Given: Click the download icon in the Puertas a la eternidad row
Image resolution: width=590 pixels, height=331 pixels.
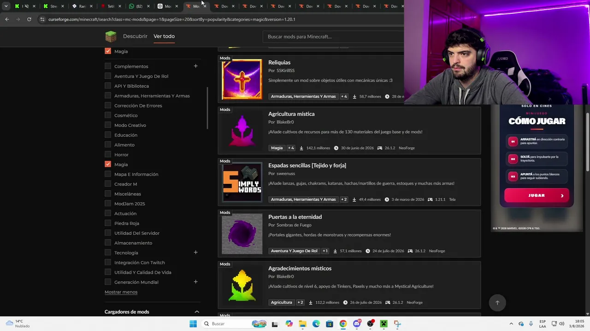Looking at the screenshot, I should pos(335,251).
